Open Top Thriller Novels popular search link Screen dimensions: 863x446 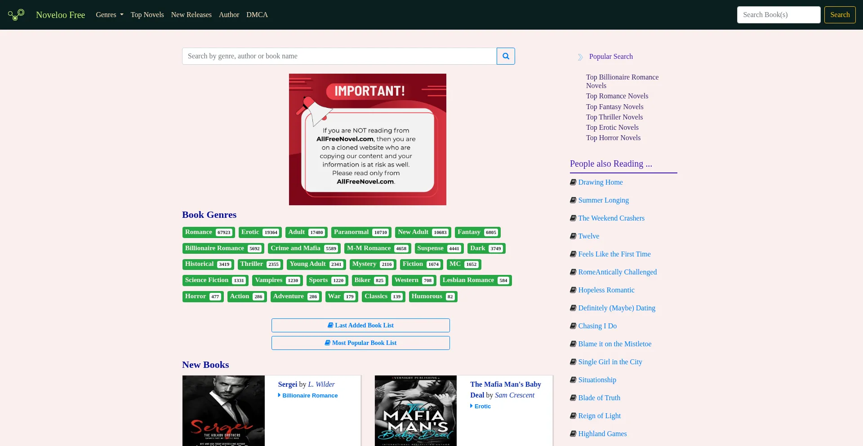[x=614, y=117]
